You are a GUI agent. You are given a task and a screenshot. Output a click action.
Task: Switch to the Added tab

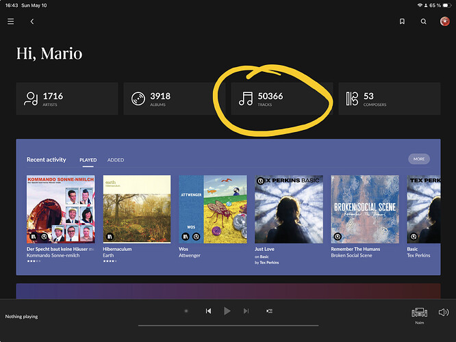click(x=116, y=160)
